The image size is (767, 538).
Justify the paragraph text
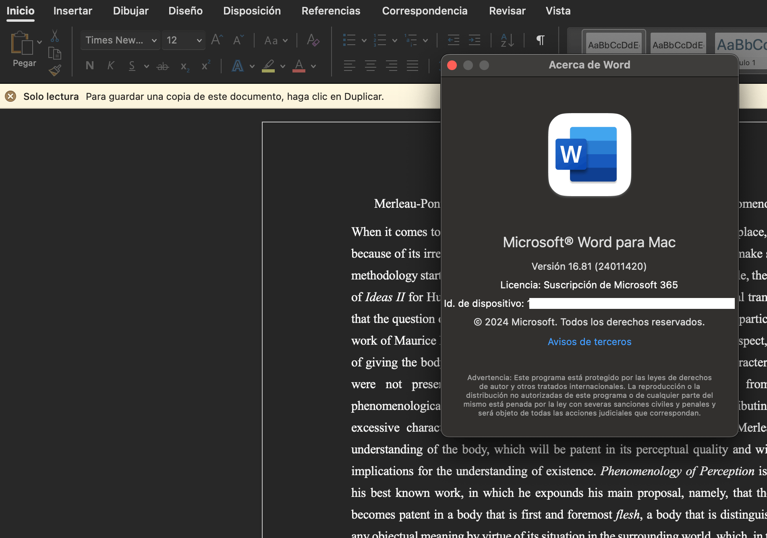pyautogui.click(x=412, y=66)
